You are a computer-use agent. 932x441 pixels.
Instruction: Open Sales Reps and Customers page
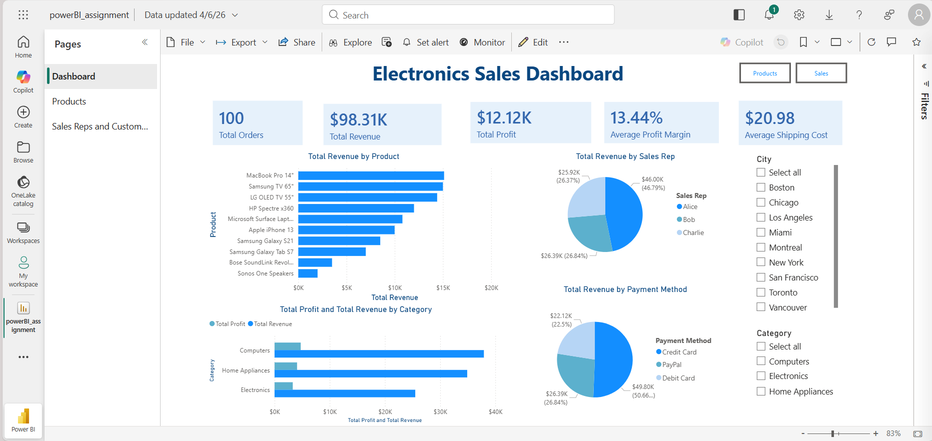(x=102, y=126)
